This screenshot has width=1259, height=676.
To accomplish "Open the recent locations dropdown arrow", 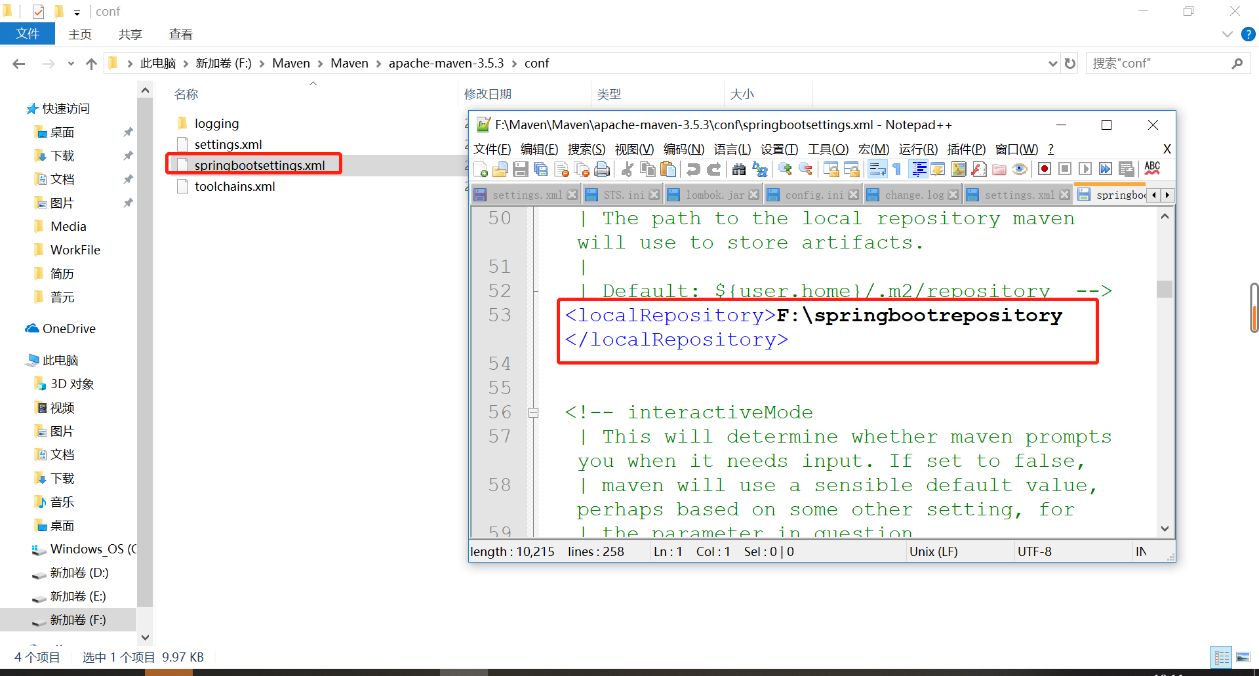I will coord(71,64).
